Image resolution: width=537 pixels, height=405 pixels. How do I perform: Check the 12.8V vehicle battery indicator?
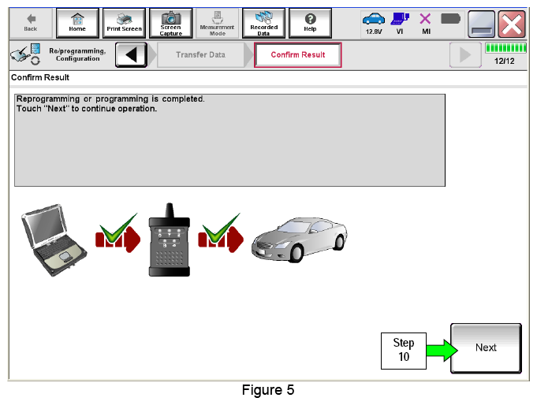click(373, 23)
